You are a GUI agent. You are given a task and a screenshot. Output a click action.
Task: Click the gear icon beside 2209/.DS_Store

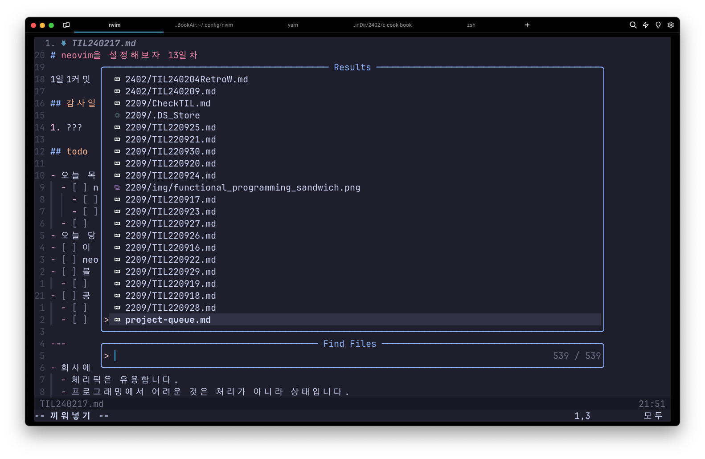click(117, 115)
